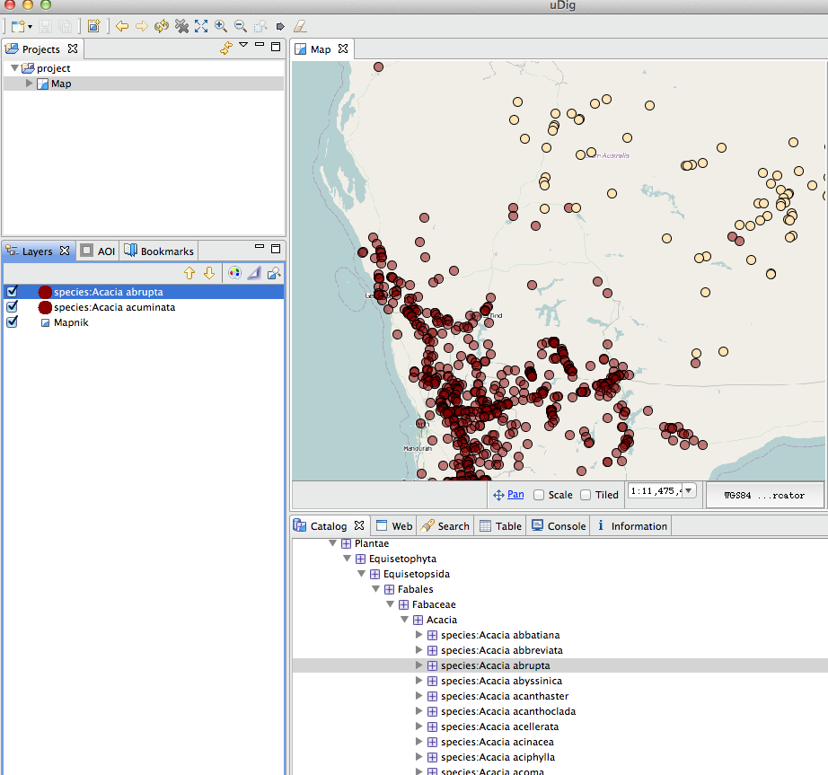
Task: Click the WGS84 projection button
Action: coord(763,495)
